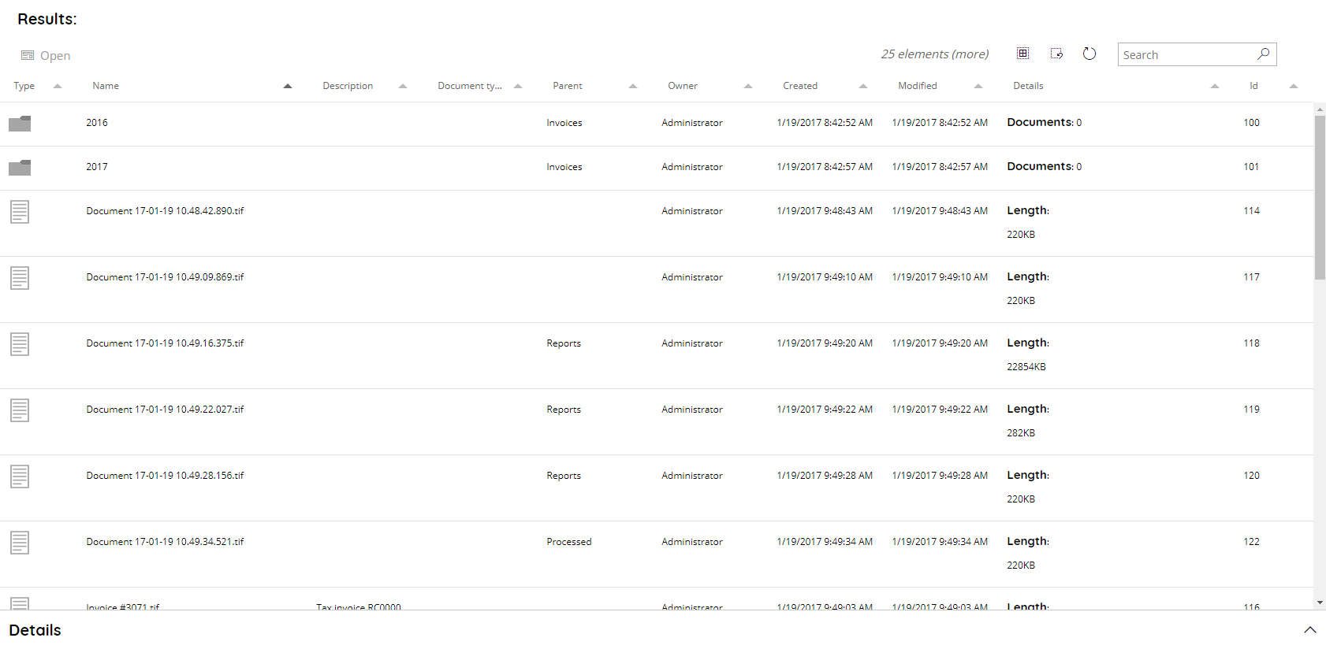The image size is (1326, 649).
Task: Click the Owner column header
Action: point(683,86)
